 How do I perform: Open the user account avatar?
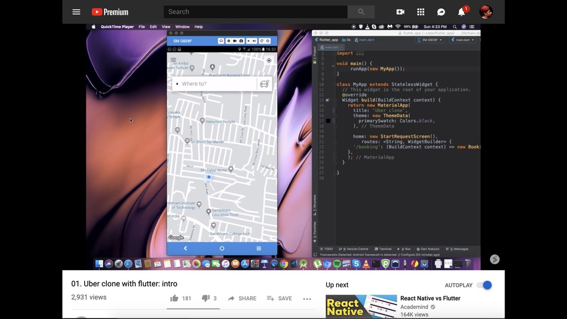click(x=486, y=12)
